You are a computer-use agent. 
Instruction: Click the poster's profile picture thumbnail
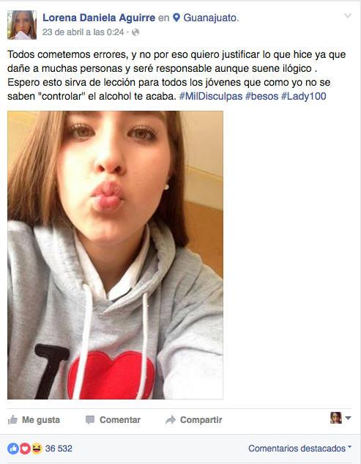[22, 25]
